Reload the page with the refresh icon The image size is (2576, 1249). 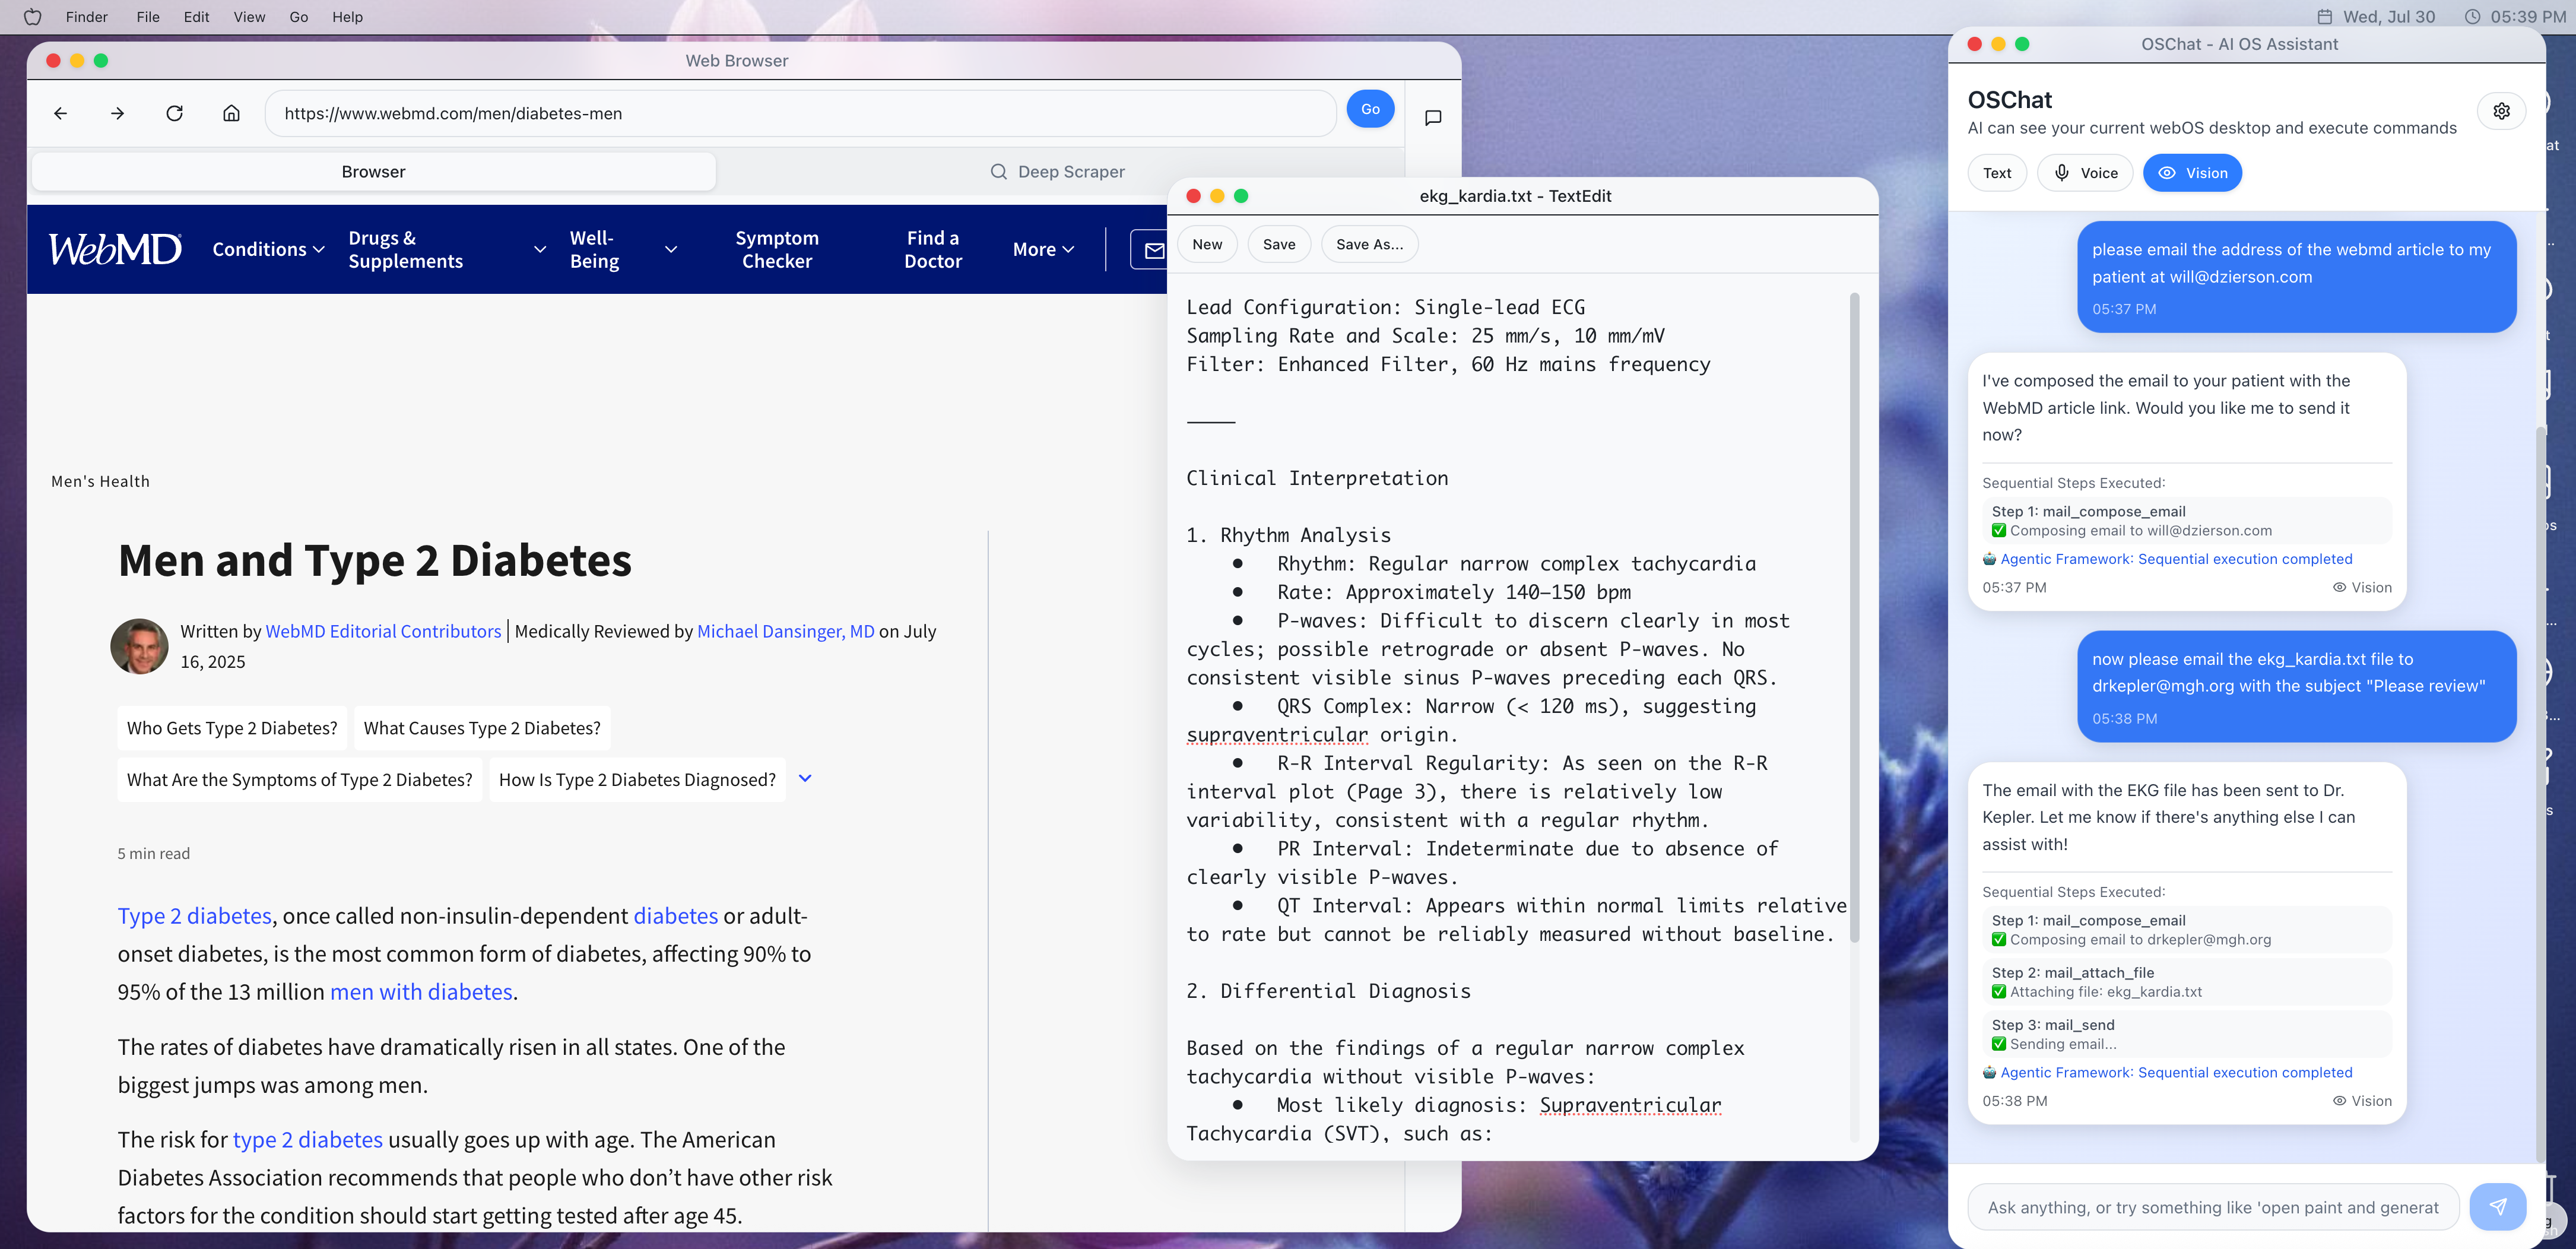click(175, 113)
